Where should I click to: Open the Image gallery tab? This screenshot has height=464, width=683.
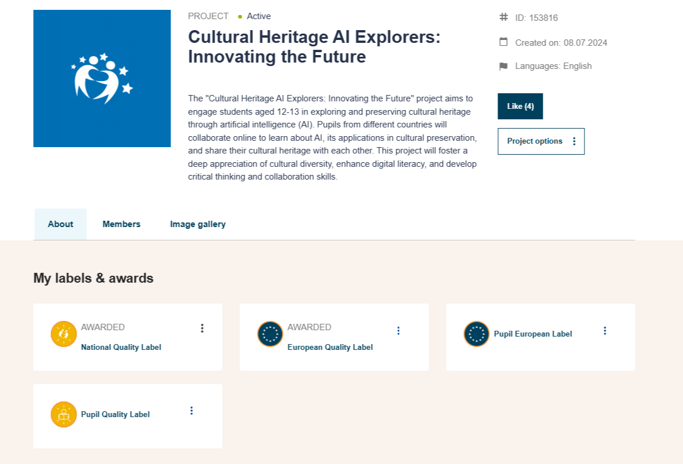198,224
